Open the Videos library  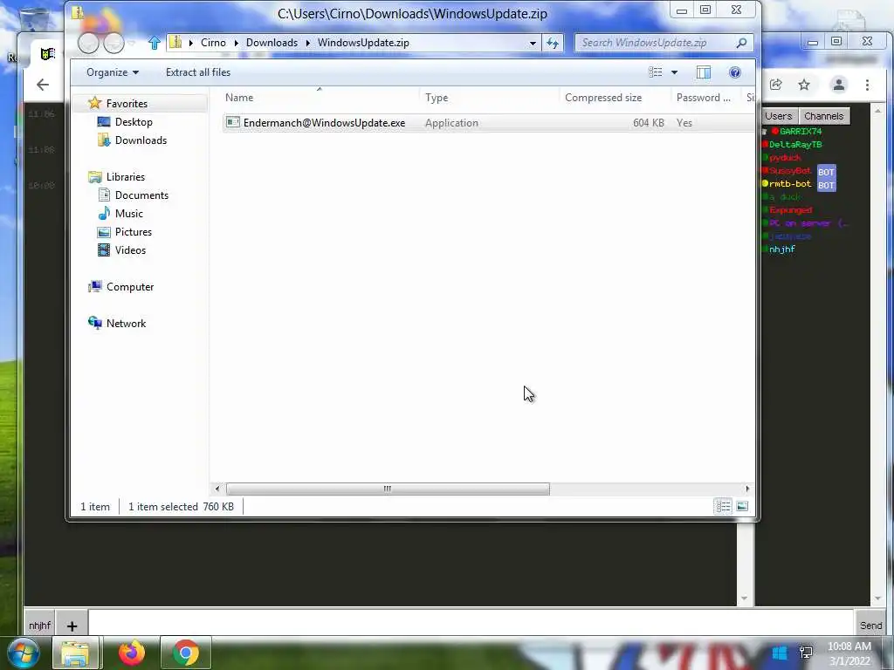[x=131, y=250]
